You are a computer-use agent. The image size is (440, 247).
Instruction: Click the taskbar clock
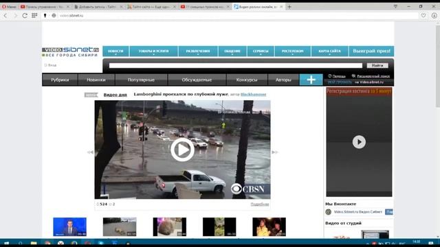coord(417,242)
